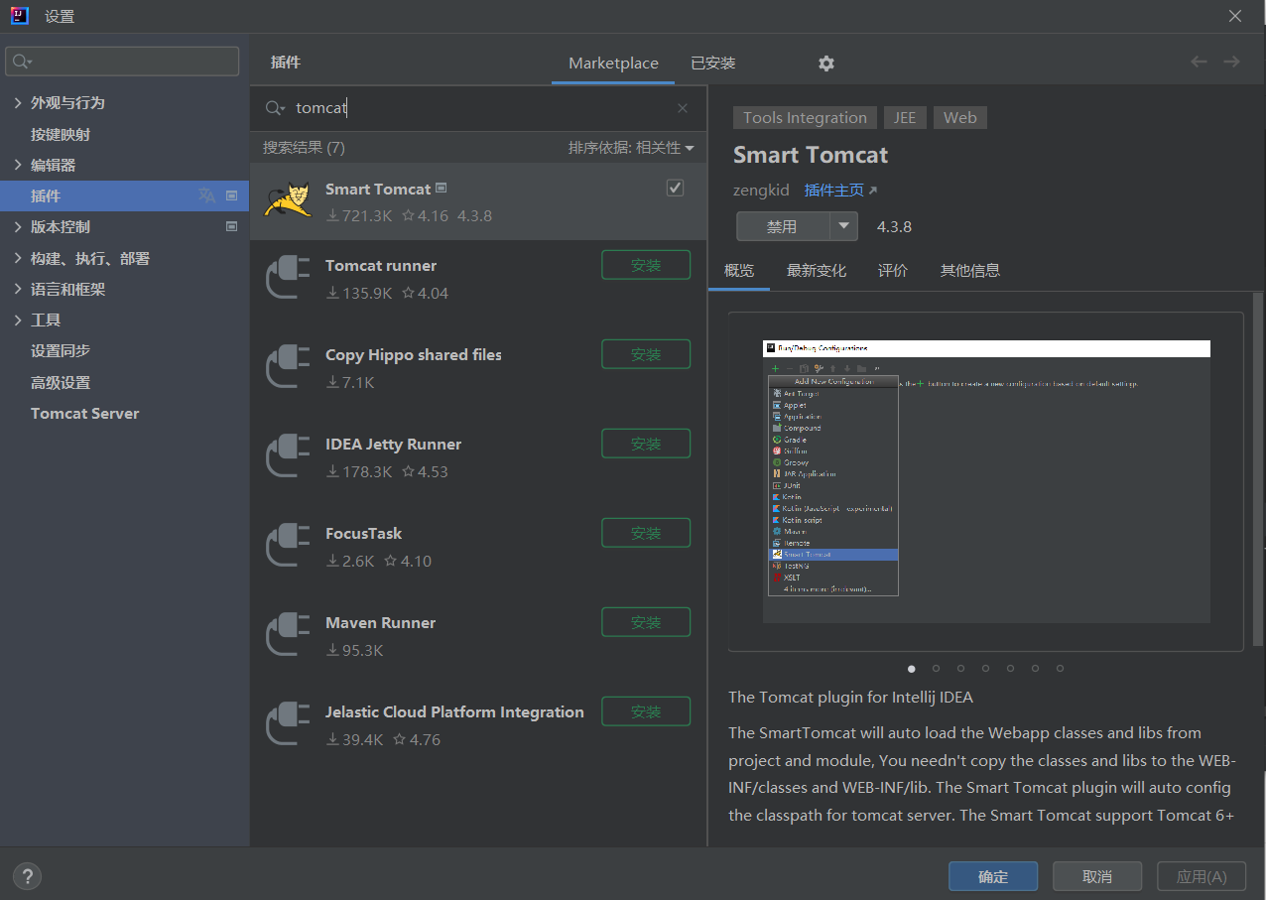Click the Web tag

959,117
